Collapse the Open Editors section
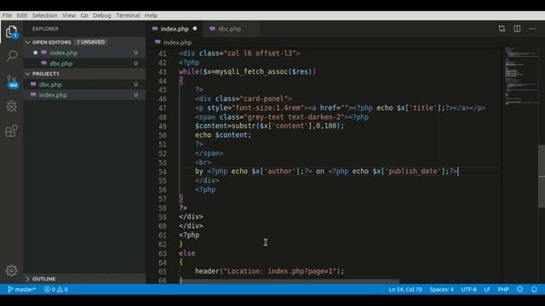Image resolution: width=545 pixels, height=306 pixels. tap(27, 42)
